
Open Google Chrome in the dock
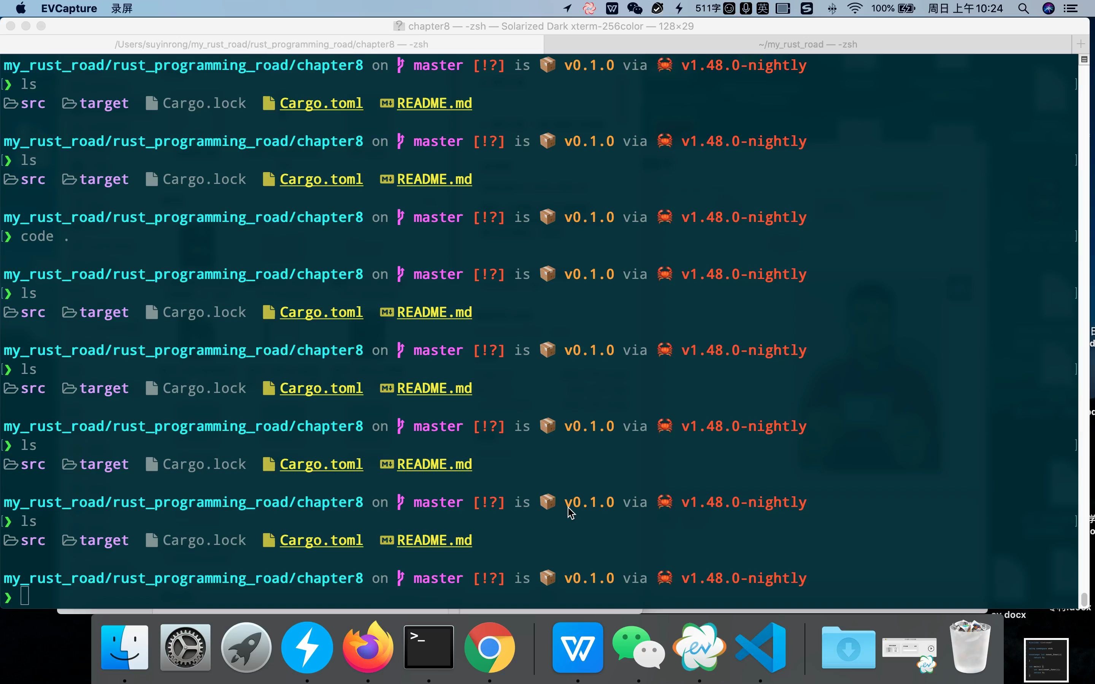(x=490, y=648)
